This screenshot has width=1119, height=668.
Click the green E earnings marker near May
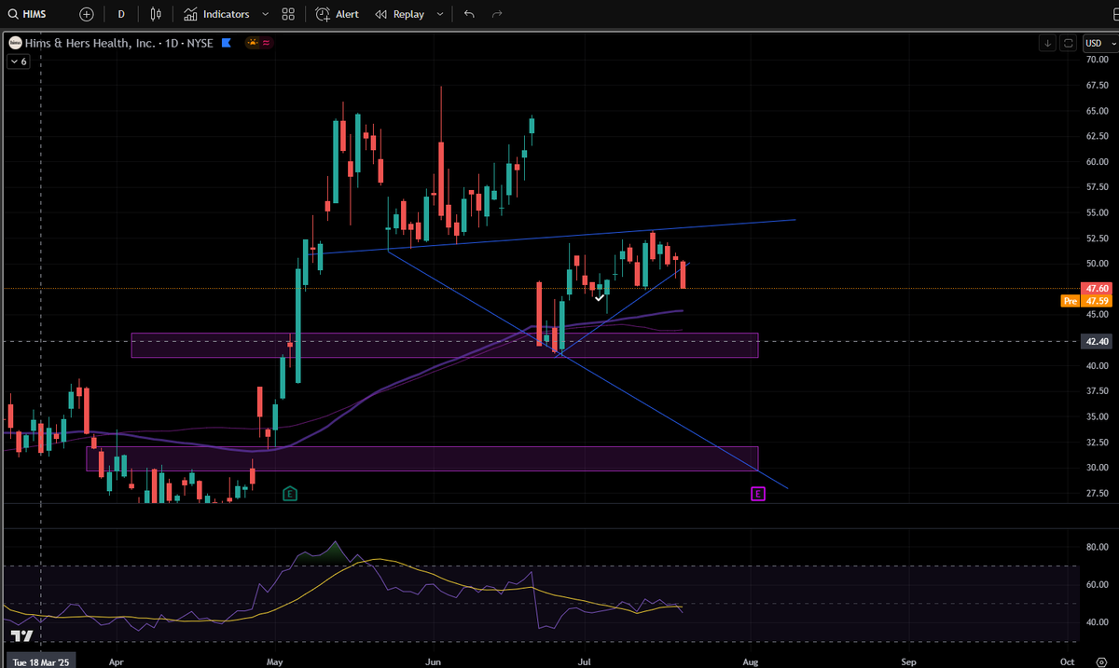tap(291, 493)
